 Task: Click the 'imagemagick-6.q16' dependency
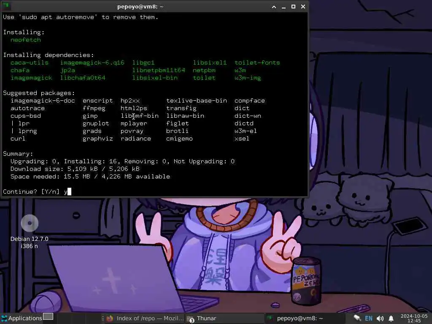[x=92, y=62]
